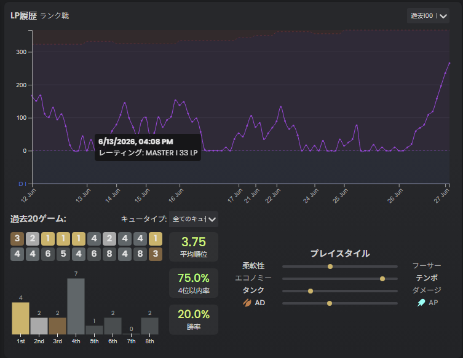The image size is (463, 358).
Task: Click the 300 LP axis label
Action: click(x=22, y=52)
